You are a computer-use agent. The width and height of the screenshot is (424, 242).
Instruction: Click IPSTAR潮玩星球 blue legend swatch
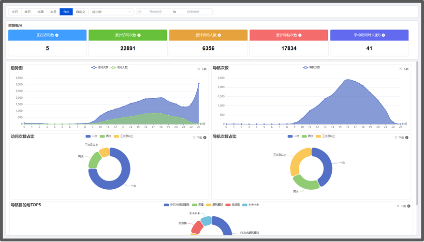click(166, 205)
